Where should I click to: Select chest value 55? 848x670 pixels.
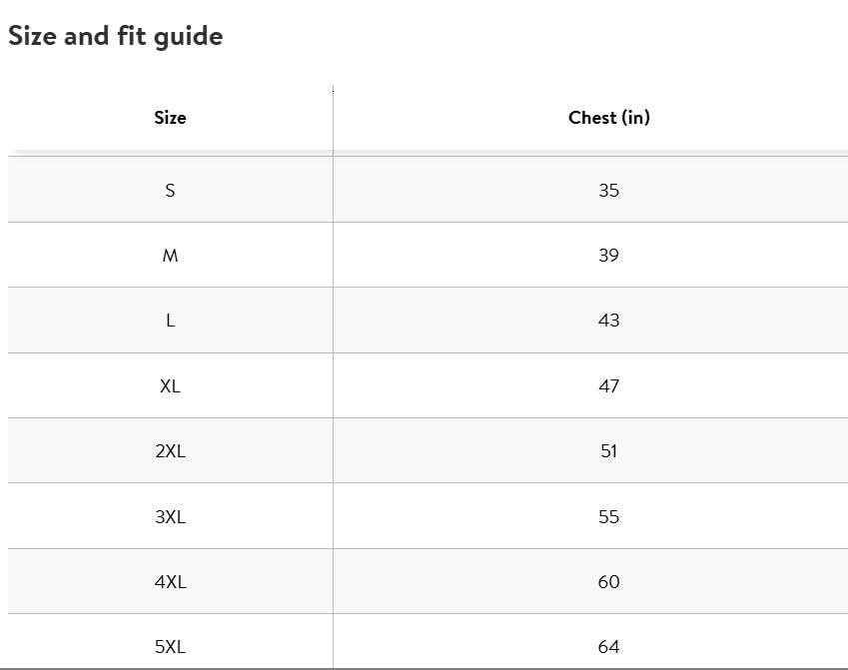(x=609, y=516)
